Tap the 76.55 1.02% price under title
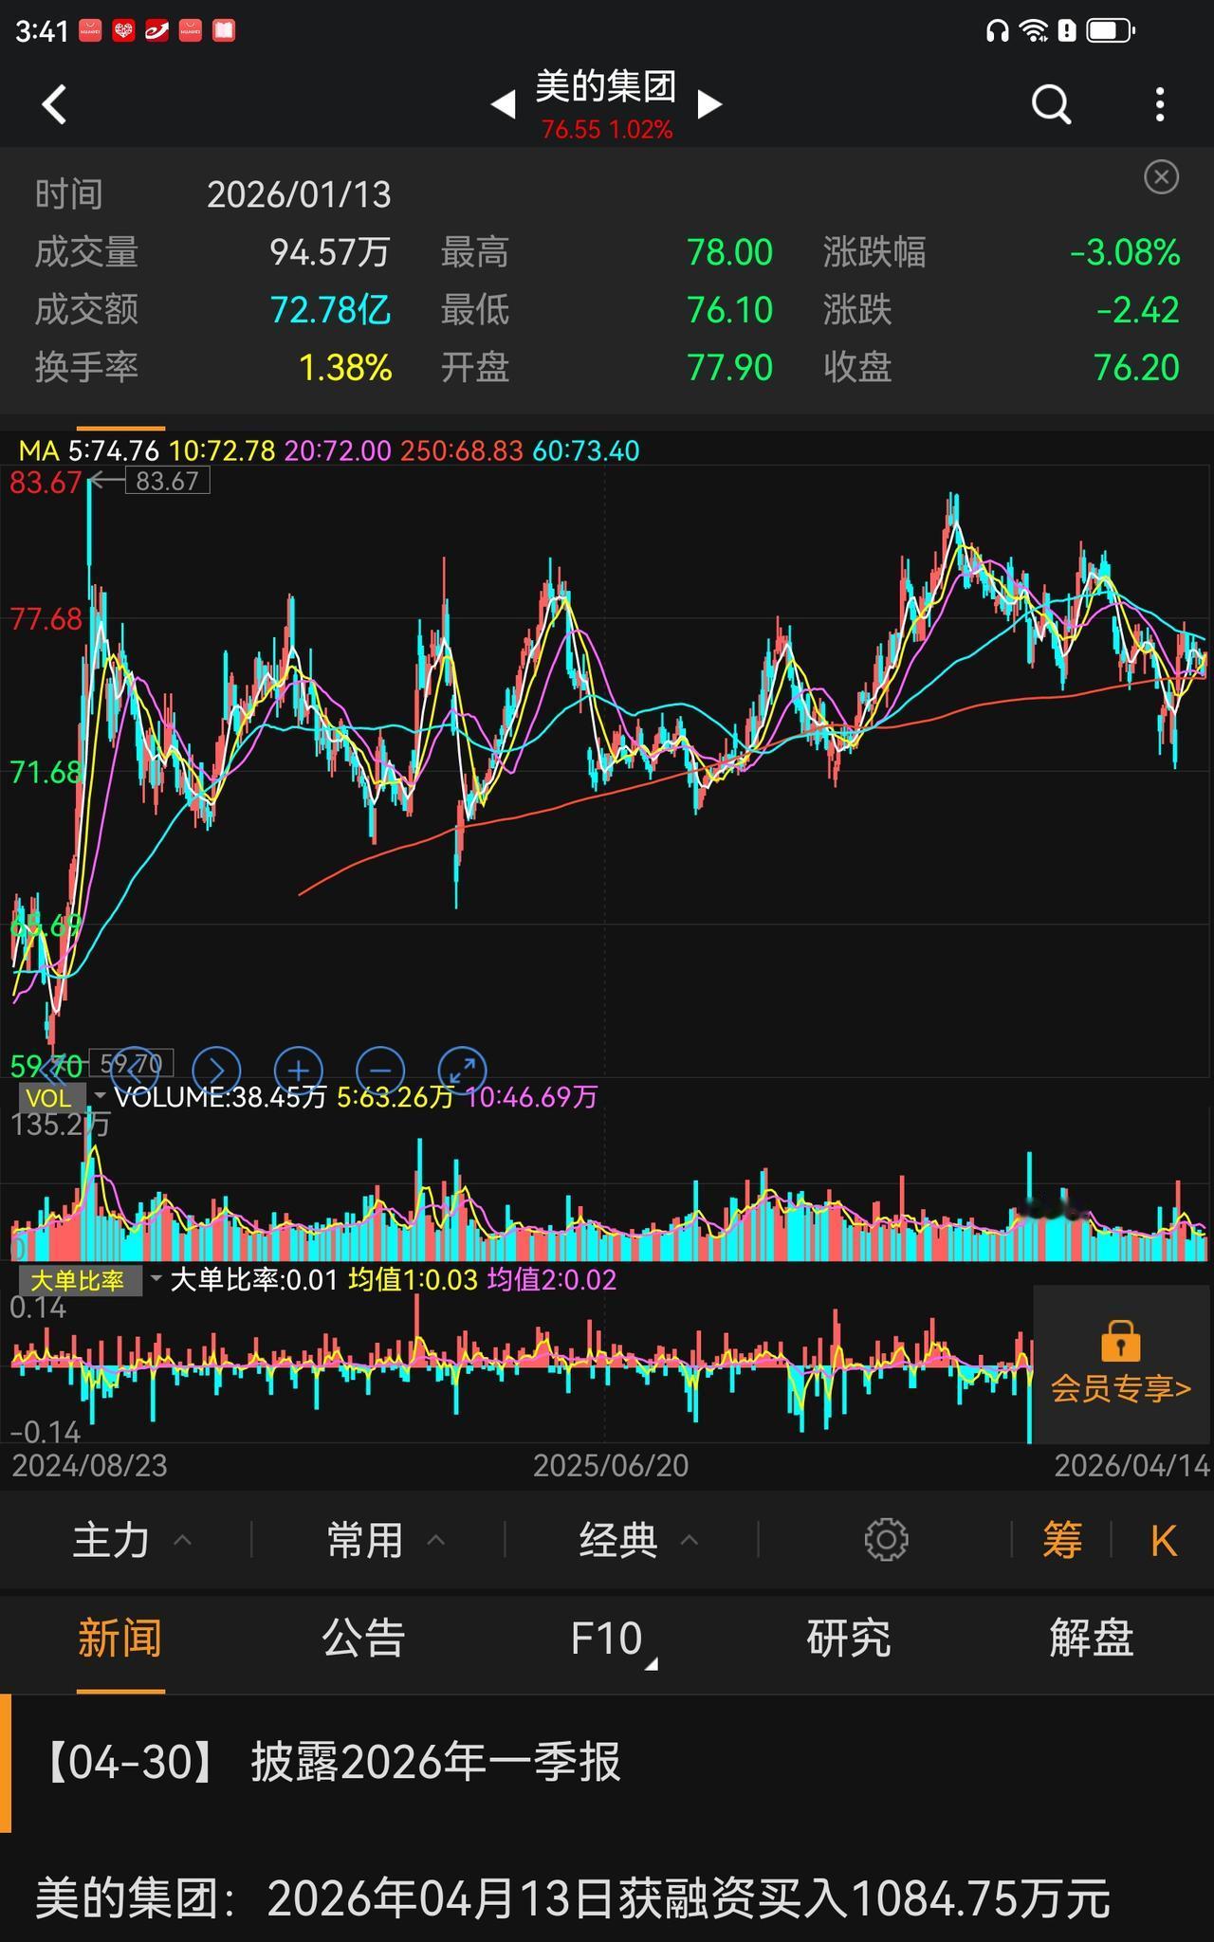1214x1942 pixels. coord(607,130)
